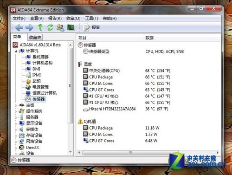
Task: Select the CPU Package temperature row
Action: (127, 77)
